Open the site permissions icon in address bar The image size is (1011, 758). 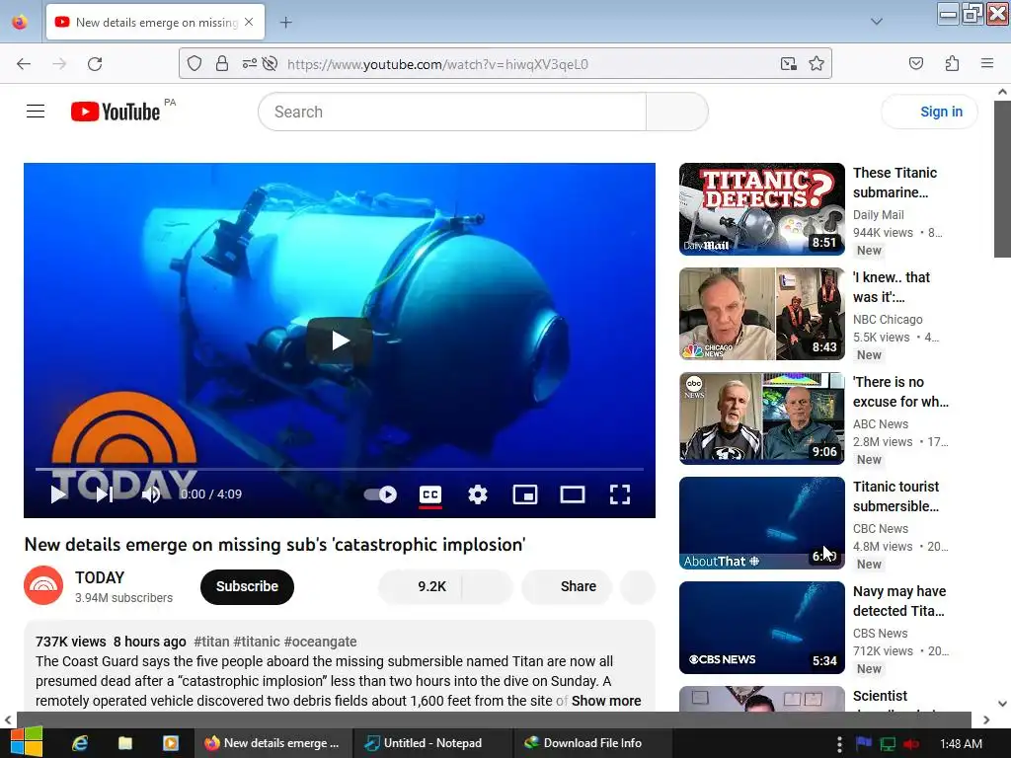click(249, 63)
